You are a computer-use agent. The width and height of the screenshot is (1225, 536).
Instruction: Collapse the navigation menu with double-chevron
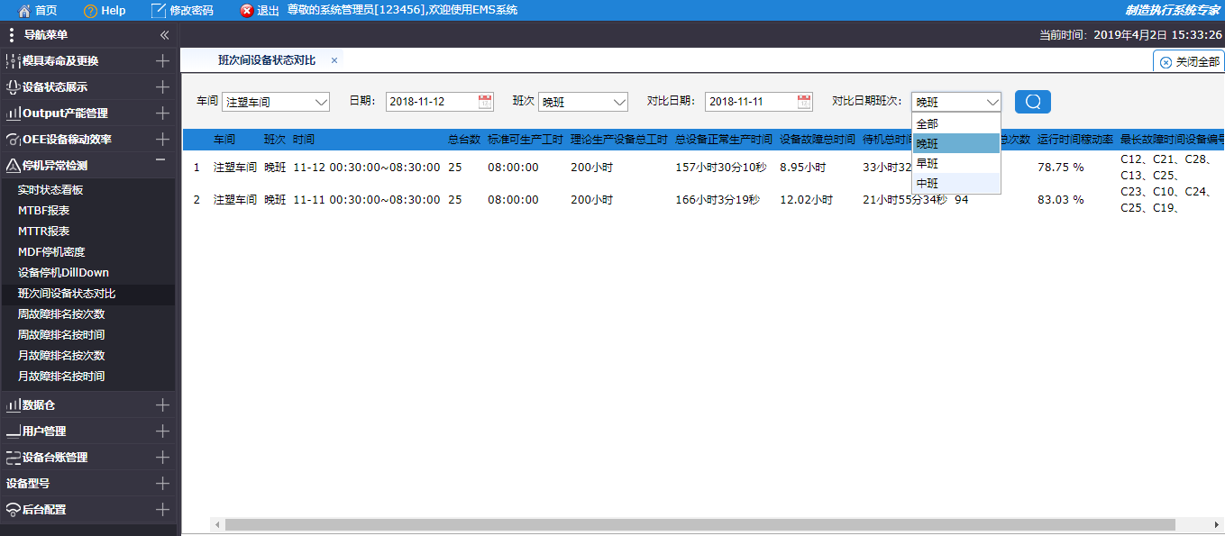(x=164, y=35)
